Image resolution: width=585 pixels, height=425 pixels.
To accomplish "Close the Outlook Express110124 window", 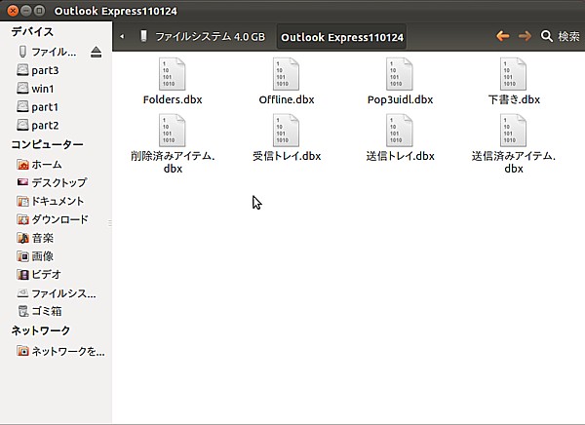I will [13, 11].
